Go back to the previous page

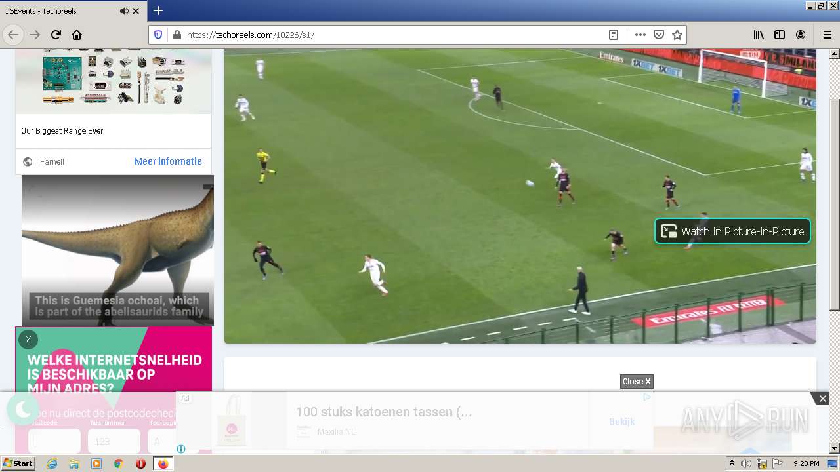point(13,35)
